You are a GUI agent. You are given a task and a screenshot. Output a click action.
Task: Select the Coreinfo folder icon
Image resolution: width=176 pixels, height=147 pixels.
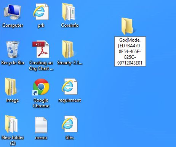tap(69, 12)
